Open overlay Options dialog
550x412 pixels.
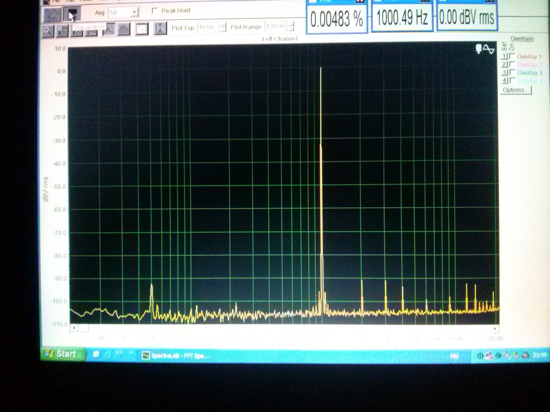(x=515, y=90)
